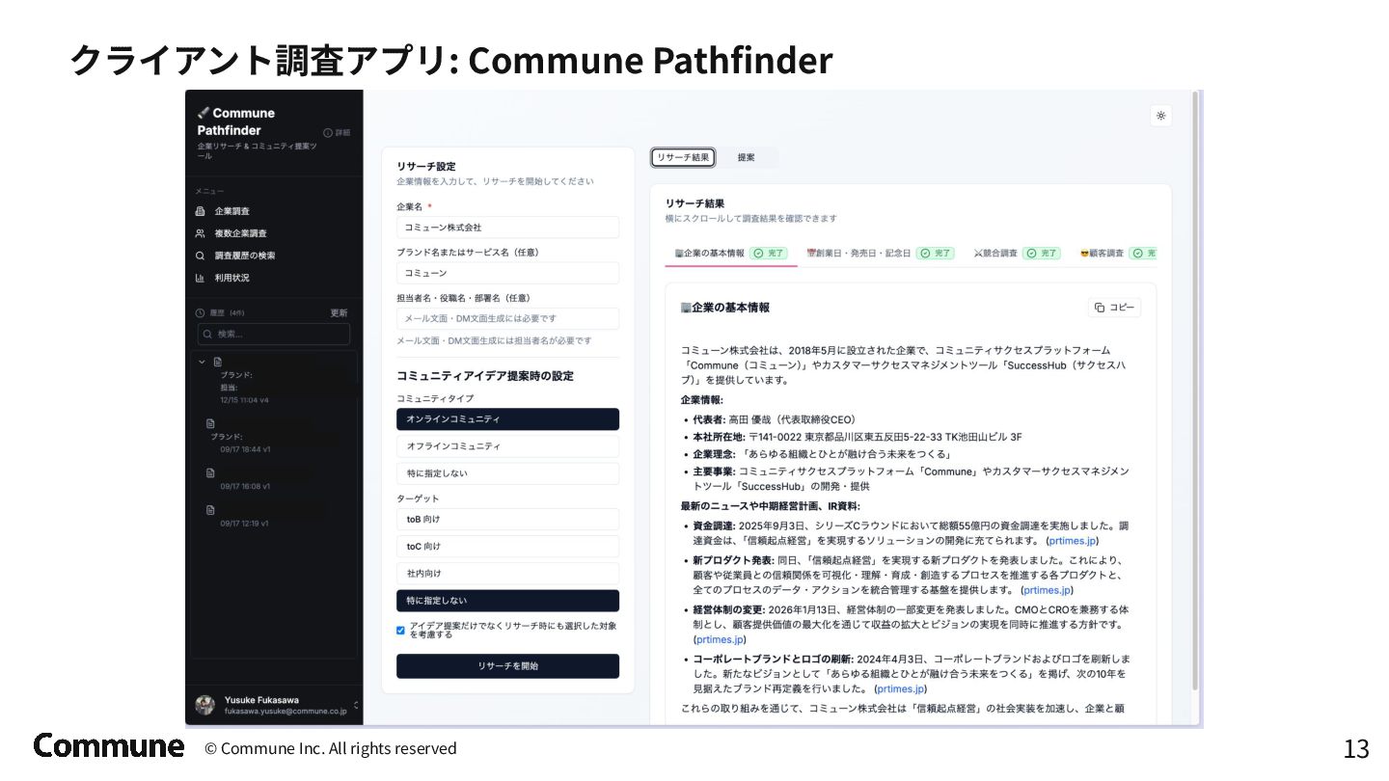The width and height of the screenshot is (1389, 781).
Task: Click the コピー button
Action: point(1114,308)
